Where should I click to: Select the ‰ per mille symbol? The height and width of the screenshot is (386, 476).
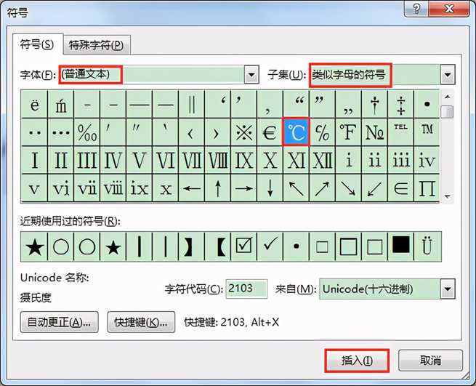point(87,132)
